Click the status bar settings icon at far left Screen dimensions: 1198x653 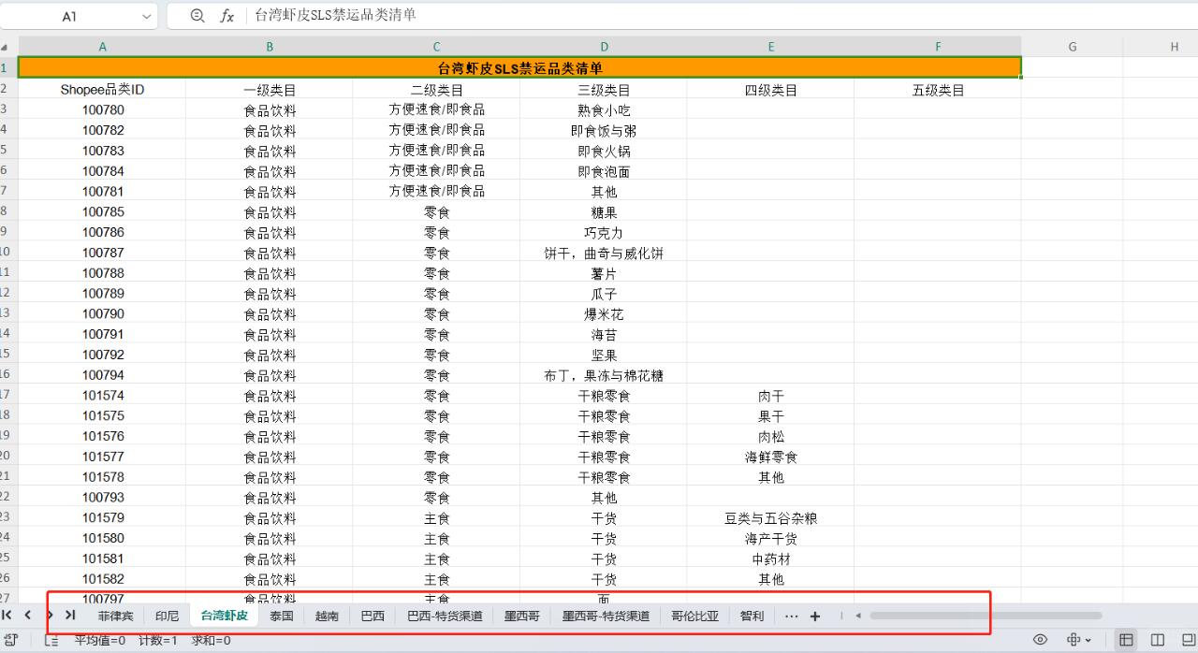point(12,640)
